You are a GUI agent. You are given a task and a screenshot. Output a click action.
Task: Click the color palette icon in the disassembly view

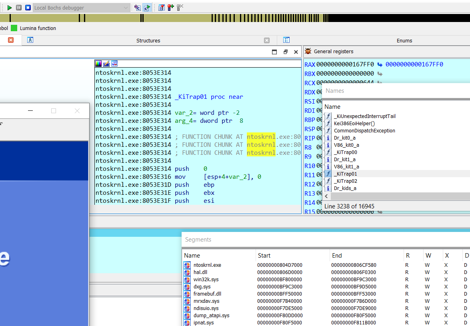coord(98,64)
